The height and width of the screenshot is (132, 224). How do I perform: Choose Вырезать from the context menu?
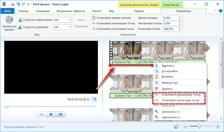tap(168, 66)
